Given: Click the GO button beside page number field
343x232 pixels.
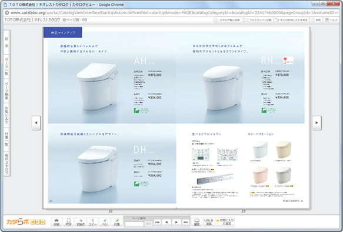Looking at the screenshot, I should coord(148,224).
